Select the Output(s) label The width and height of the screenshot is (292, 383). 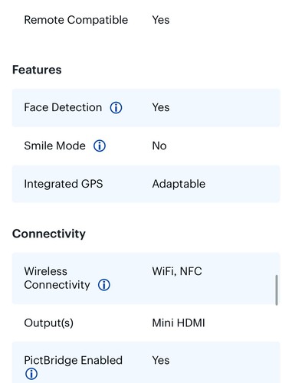pyautogui.click(x=49, y=323)
